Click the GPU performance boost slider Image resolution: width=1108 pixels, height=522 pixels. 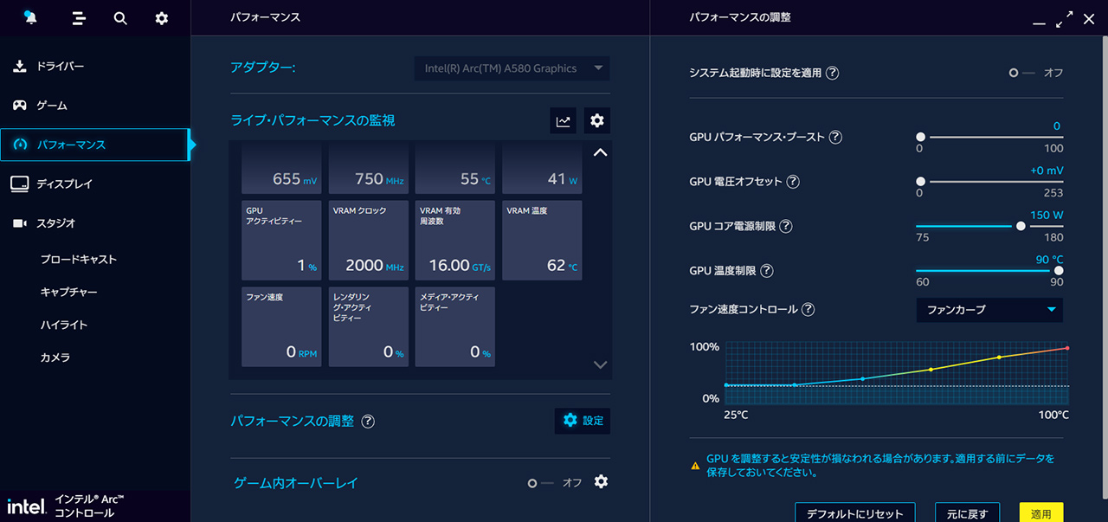click(x=990, y=137)
